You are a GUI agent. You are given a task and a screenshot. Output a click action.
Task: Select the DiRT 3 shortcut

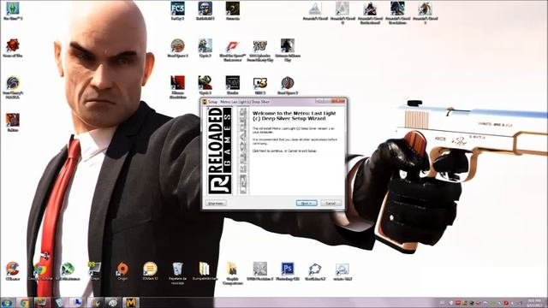(x=260, y=86)
